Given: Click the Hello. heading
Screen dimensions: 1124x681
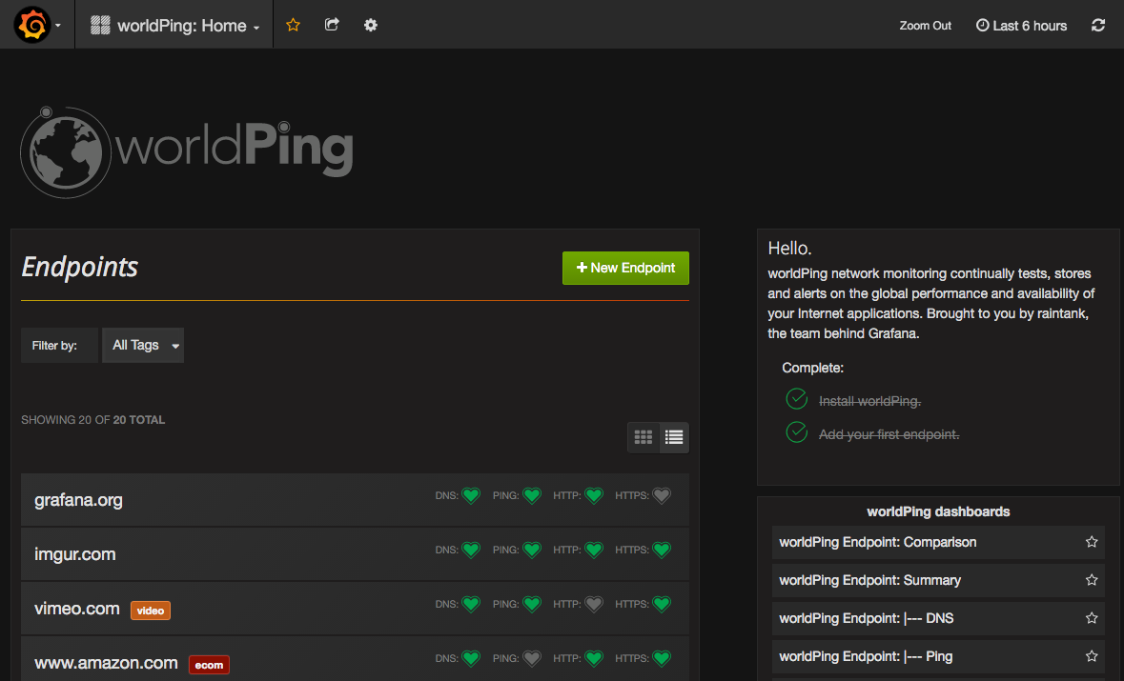Looking at the screenshot, I should (790, 249).
